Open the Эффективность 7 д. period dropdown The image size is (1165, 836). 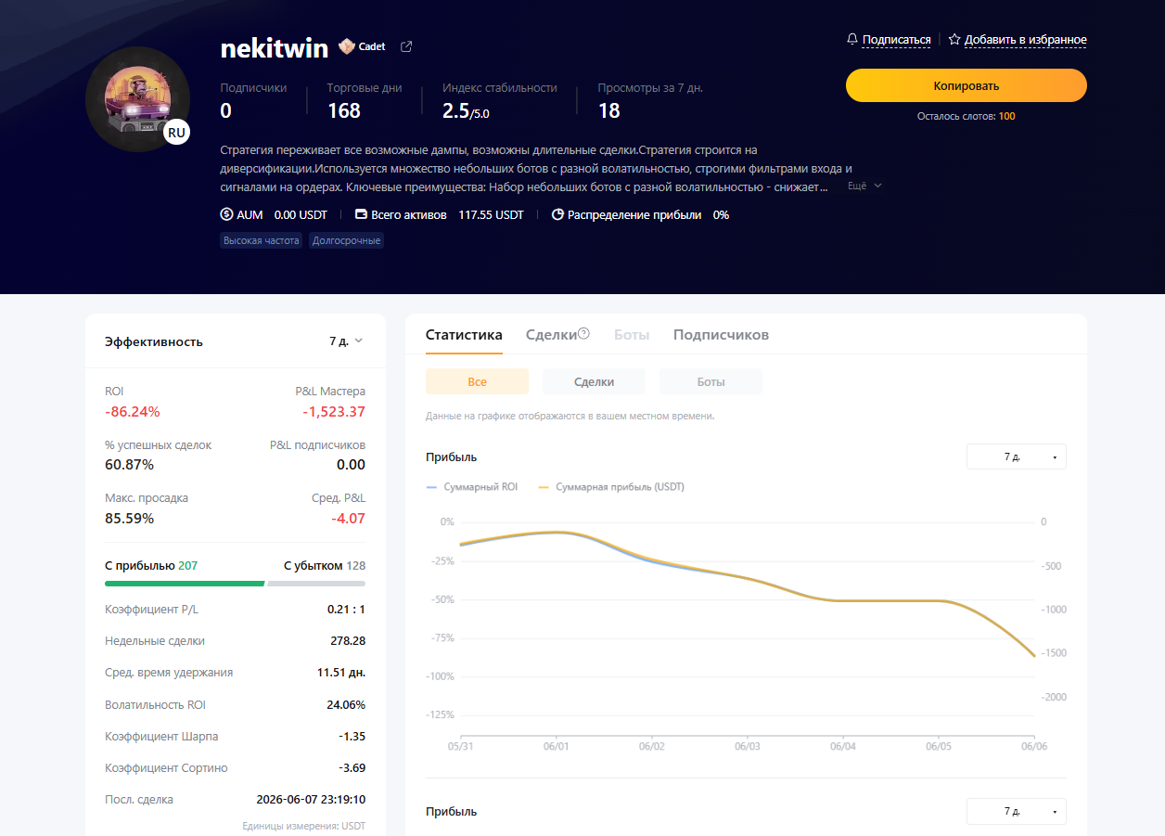(346, 341)
